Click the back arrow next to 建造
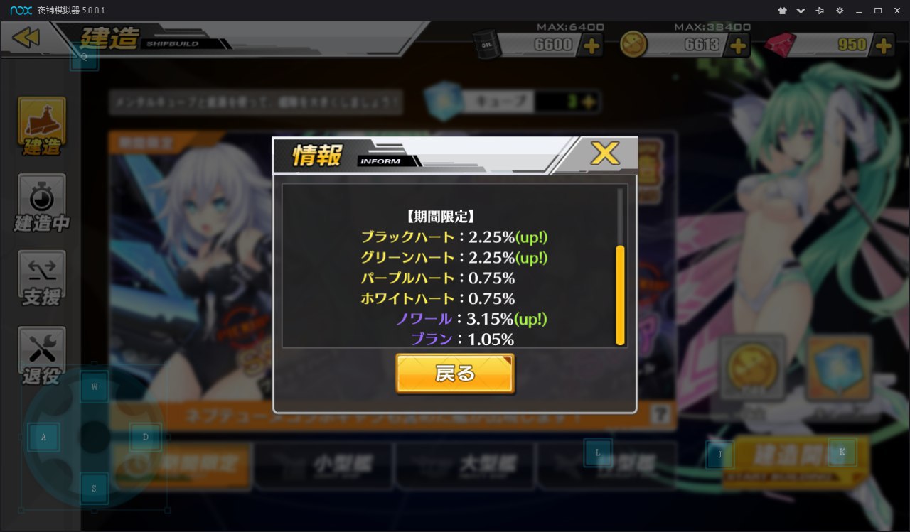Viewport: 910px width, 532px height. [26, 38]
